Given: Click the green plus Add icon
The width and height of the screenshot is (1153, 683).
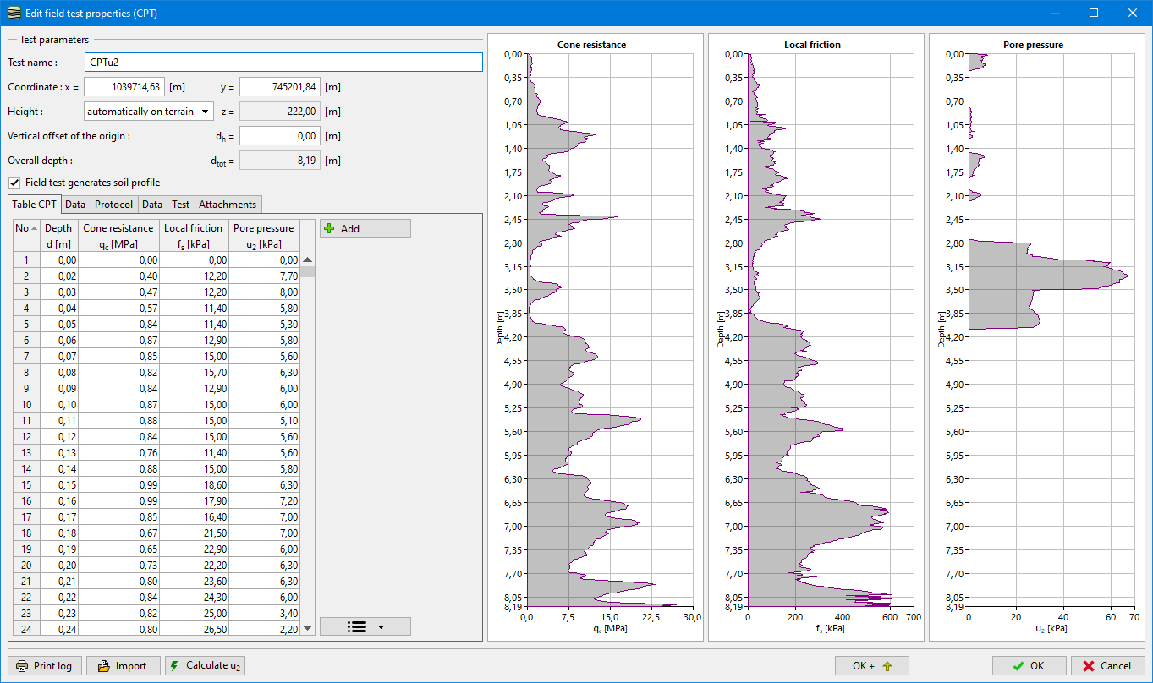Looking at the screenshot, I should pyautogui.click(x=329, y=228).
